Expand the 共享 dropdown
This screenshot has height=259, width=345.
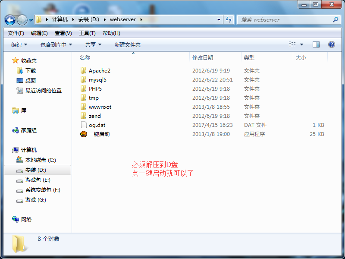click(93, 45)
